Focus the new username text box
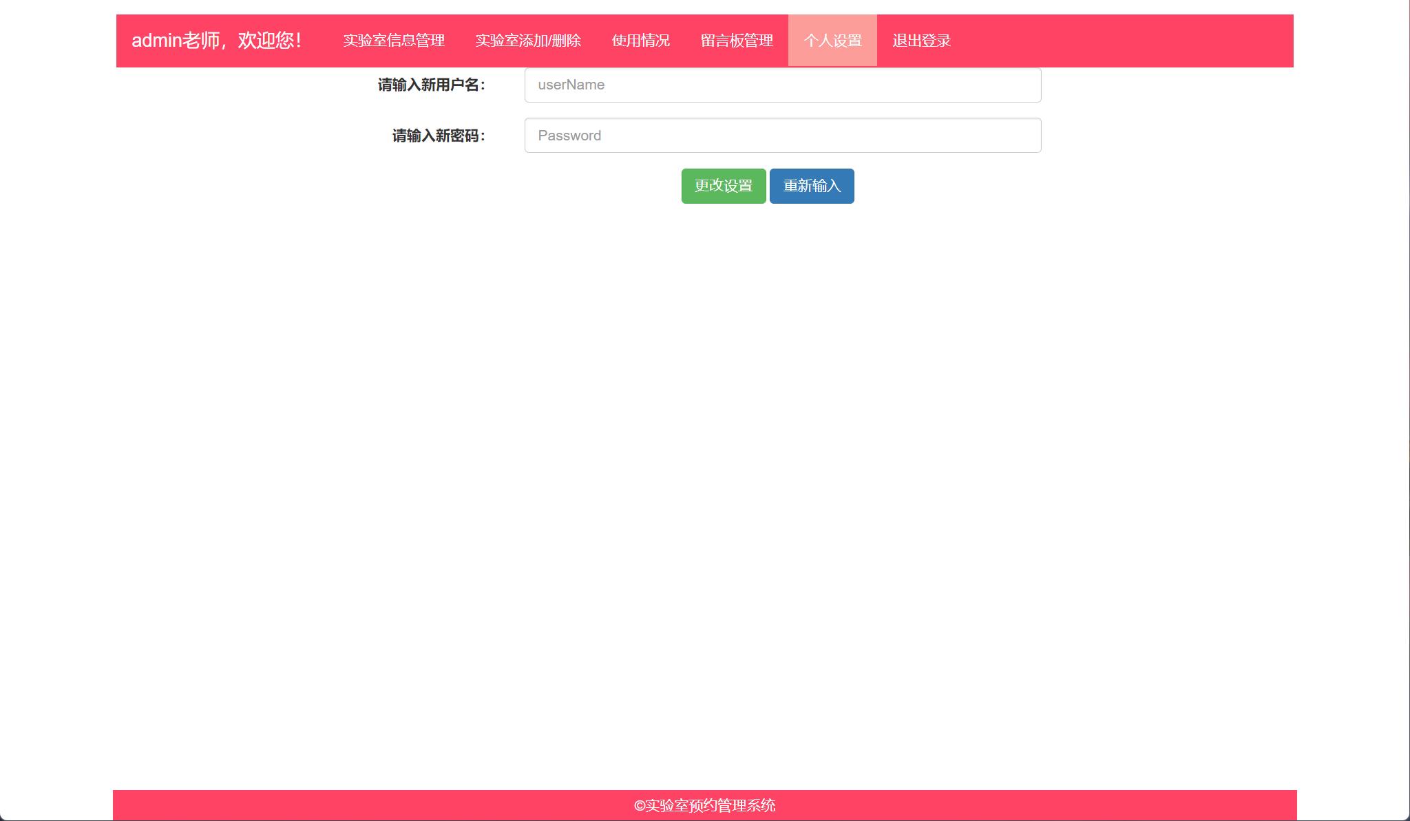 782,85
